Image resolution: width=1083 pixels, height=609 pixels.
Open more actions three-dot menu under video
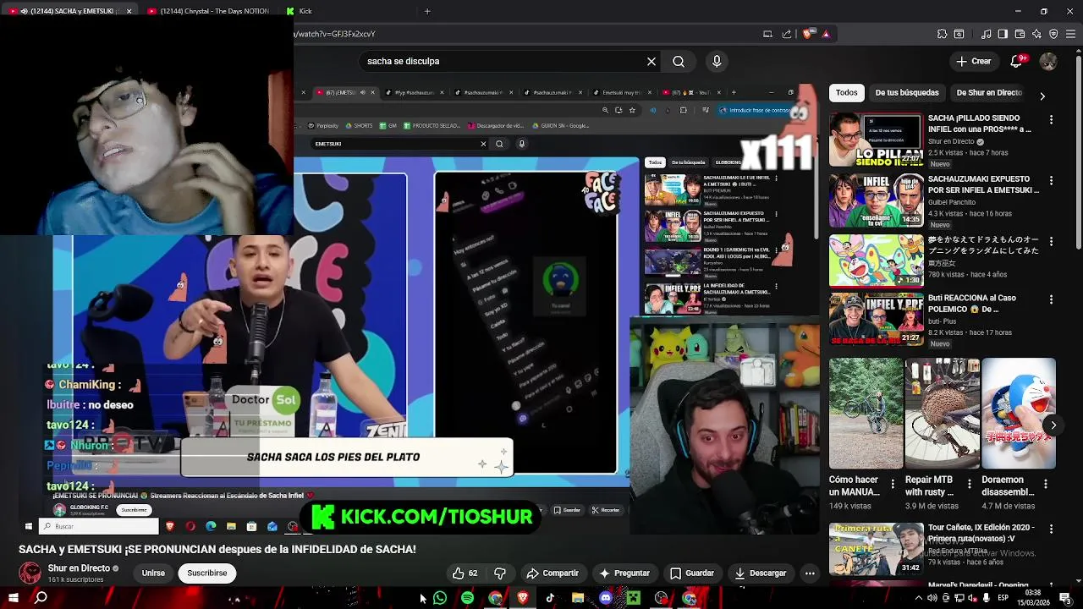click(810, 573)
